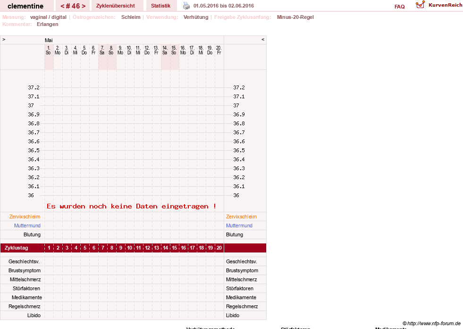Click the left Regelschmerz row label
463x329 pixels.
(24, 306)
